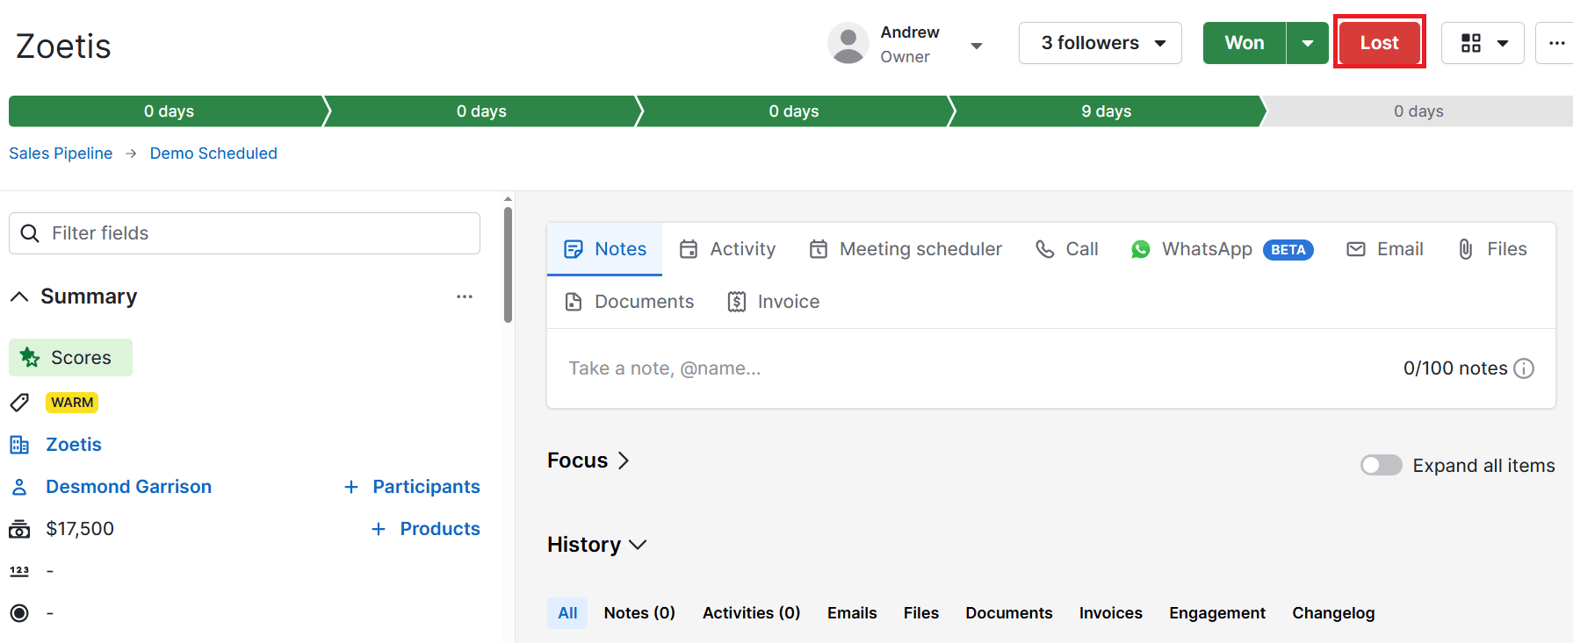Collapse the History section

[x=597, y=545]
